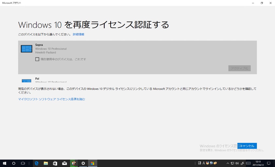
Task: Minimize the Microsoft アカウント window
Action: (253, 3)
